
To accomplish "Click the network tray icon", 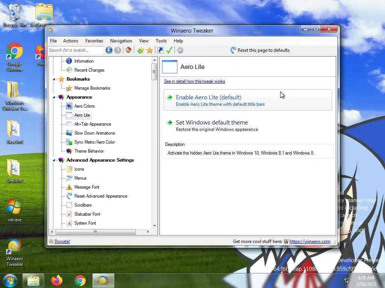I will [347, 281].
